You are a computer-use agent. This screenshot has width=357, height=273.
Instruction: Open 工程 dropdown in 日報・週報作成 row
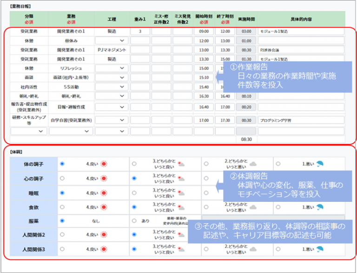coord(112,107)
